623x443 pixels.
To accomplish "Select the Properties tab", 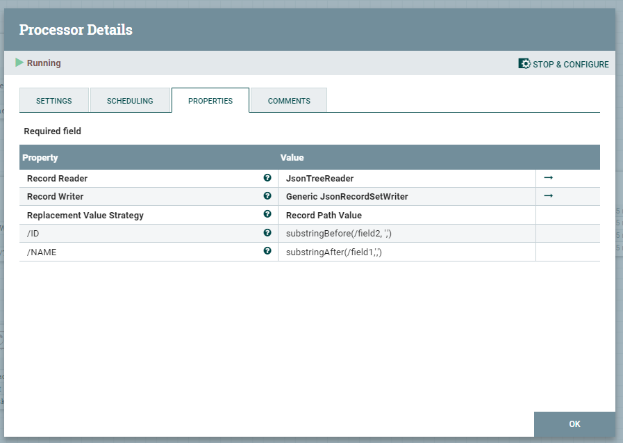I will pos(210,101).
